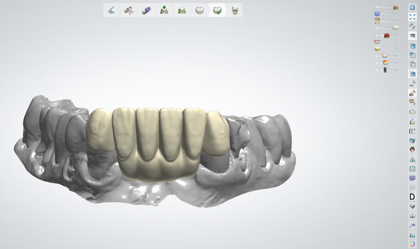
Task: Toggle full screen with four-arrows icon
Action: (x=412, y=17)
